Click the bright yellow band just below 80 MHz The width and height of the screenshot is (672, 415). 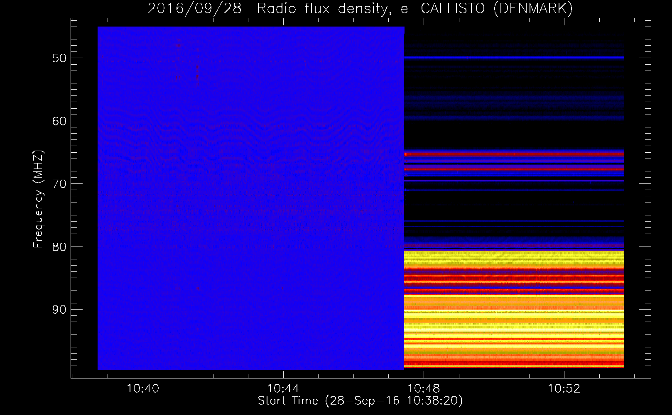pyautogui.click(x=514, y=259)
